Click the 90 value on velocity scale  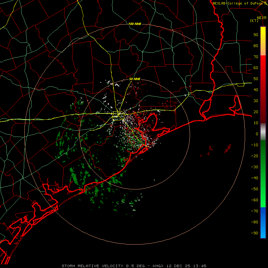(256, 35)
